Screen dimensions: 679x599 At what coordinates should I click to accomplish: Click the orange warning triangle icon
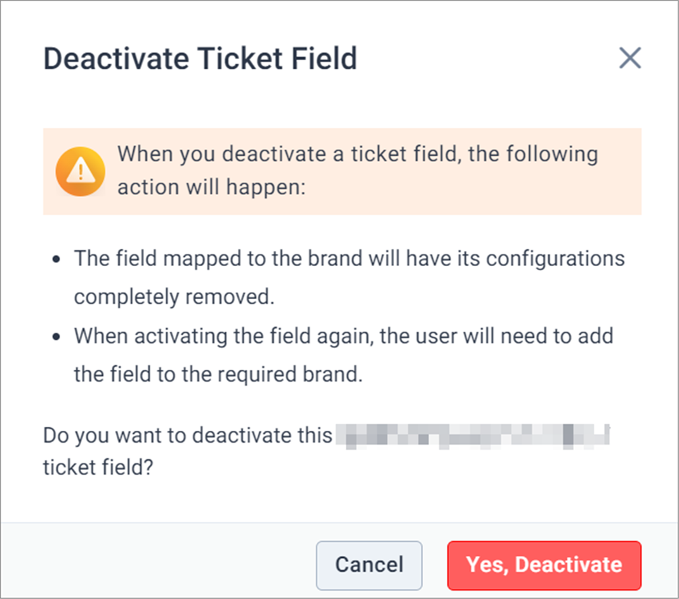tap(81, 172)
